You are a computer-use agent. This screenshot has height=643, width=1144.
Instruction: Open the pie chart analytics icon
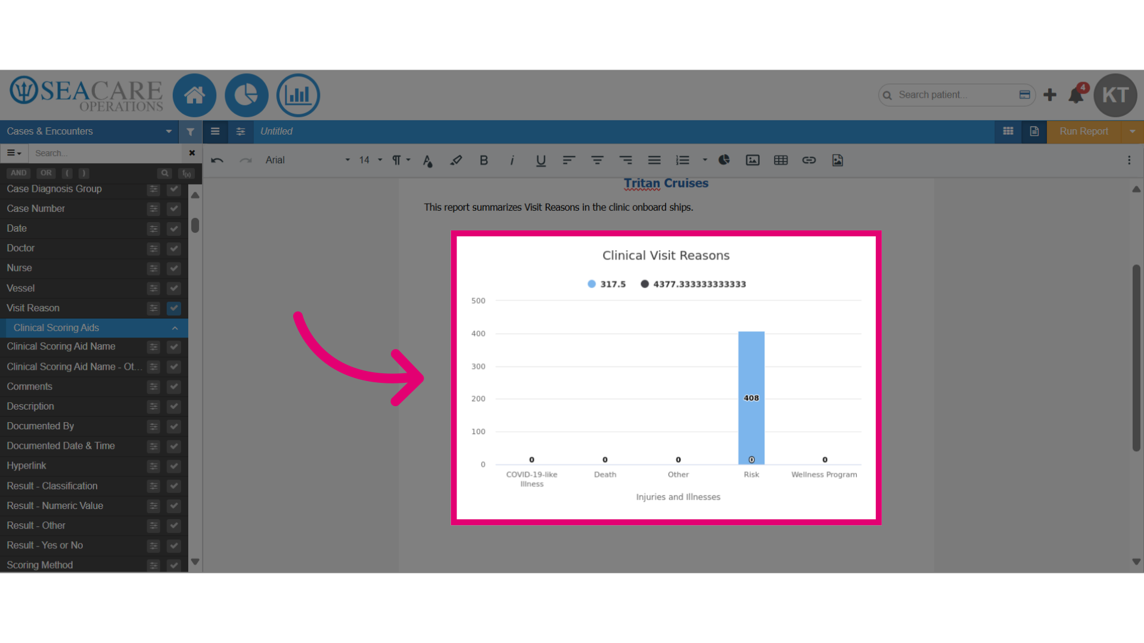point(246,95)
